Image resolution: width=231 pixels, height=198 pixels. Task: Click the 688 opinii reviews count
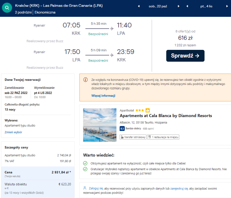(149, 129)
